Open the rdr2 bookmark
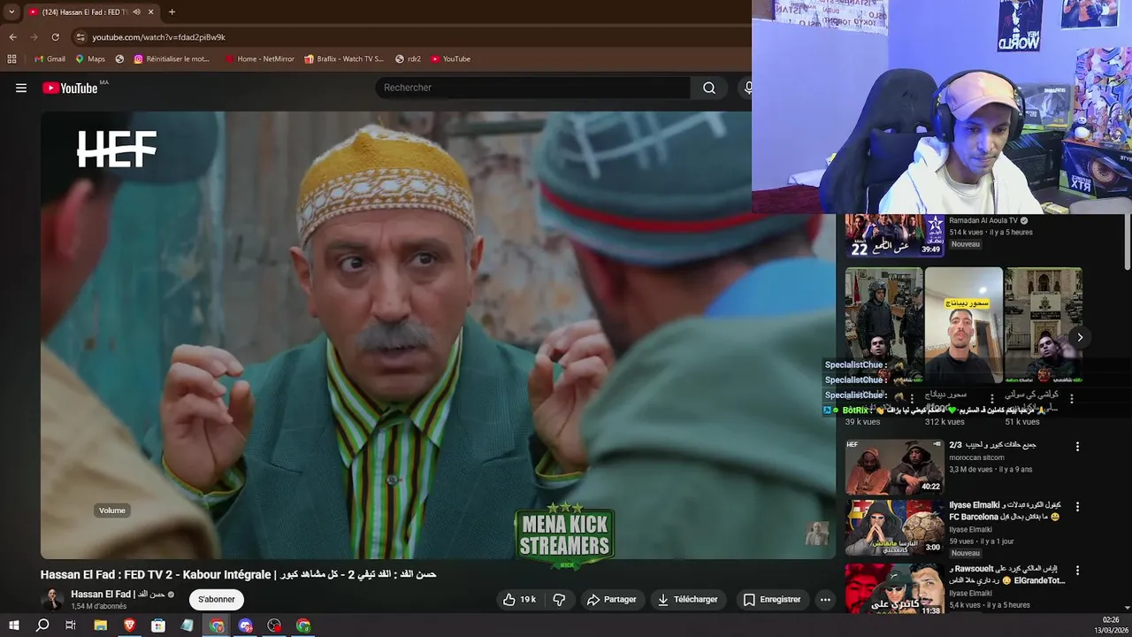The width and height of the screenshot is (1132, 637). [409, 58]
